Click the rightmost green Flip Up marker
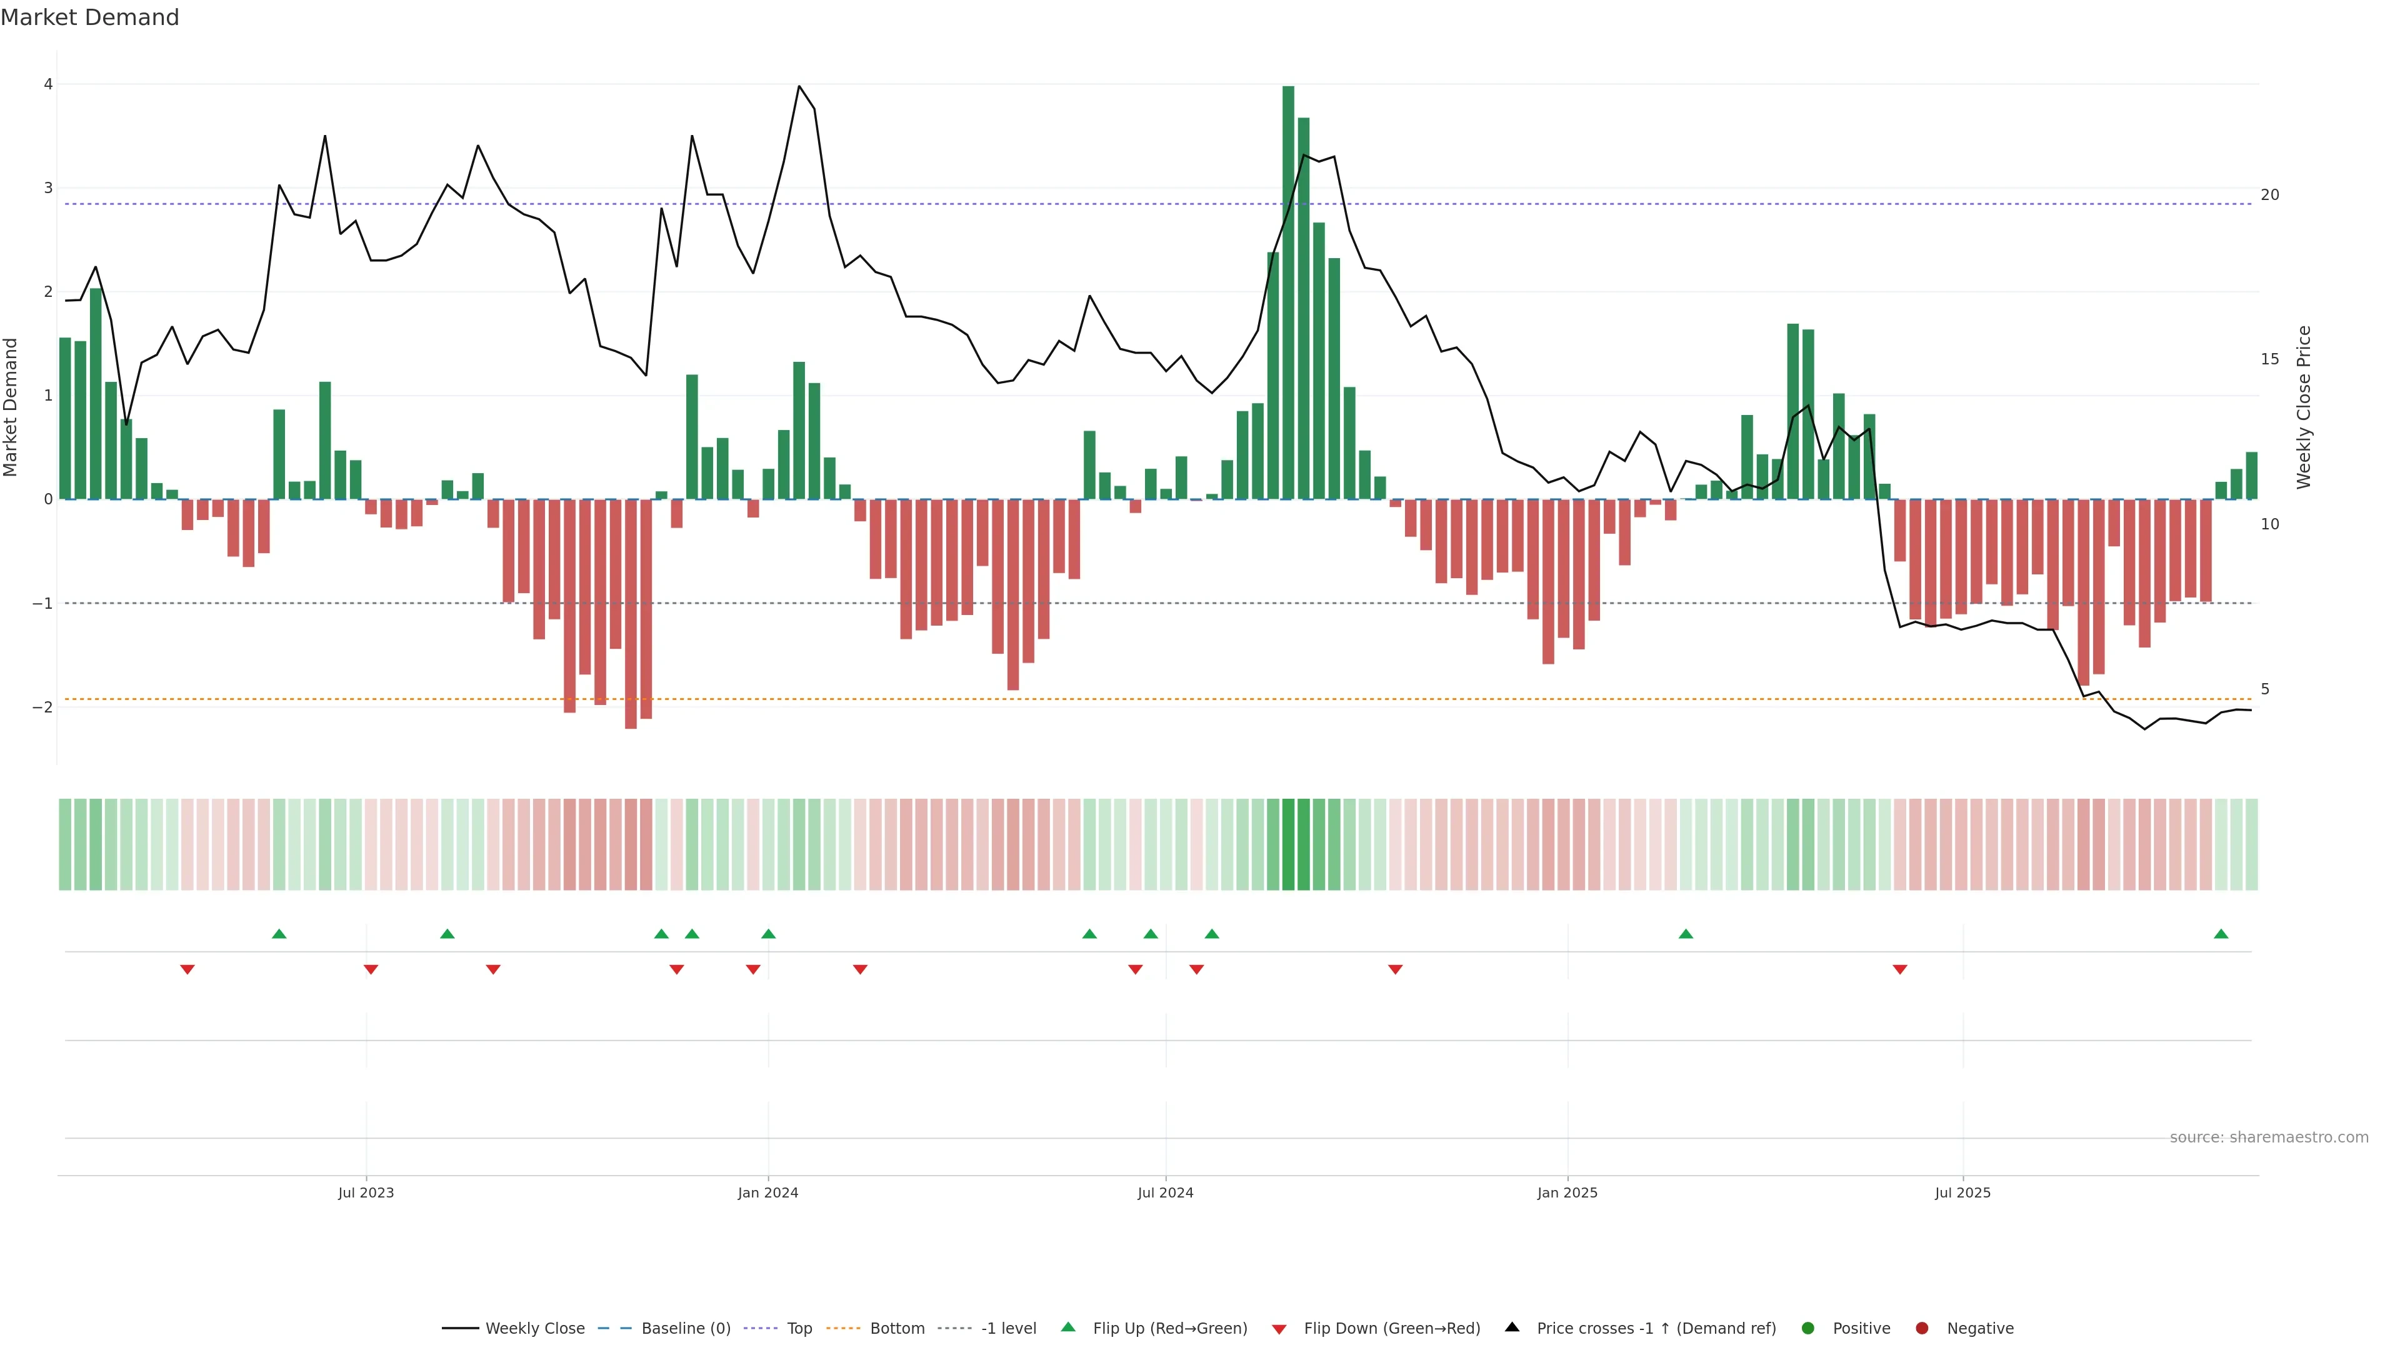2400x1350 pixels. tap(2220, 934)
